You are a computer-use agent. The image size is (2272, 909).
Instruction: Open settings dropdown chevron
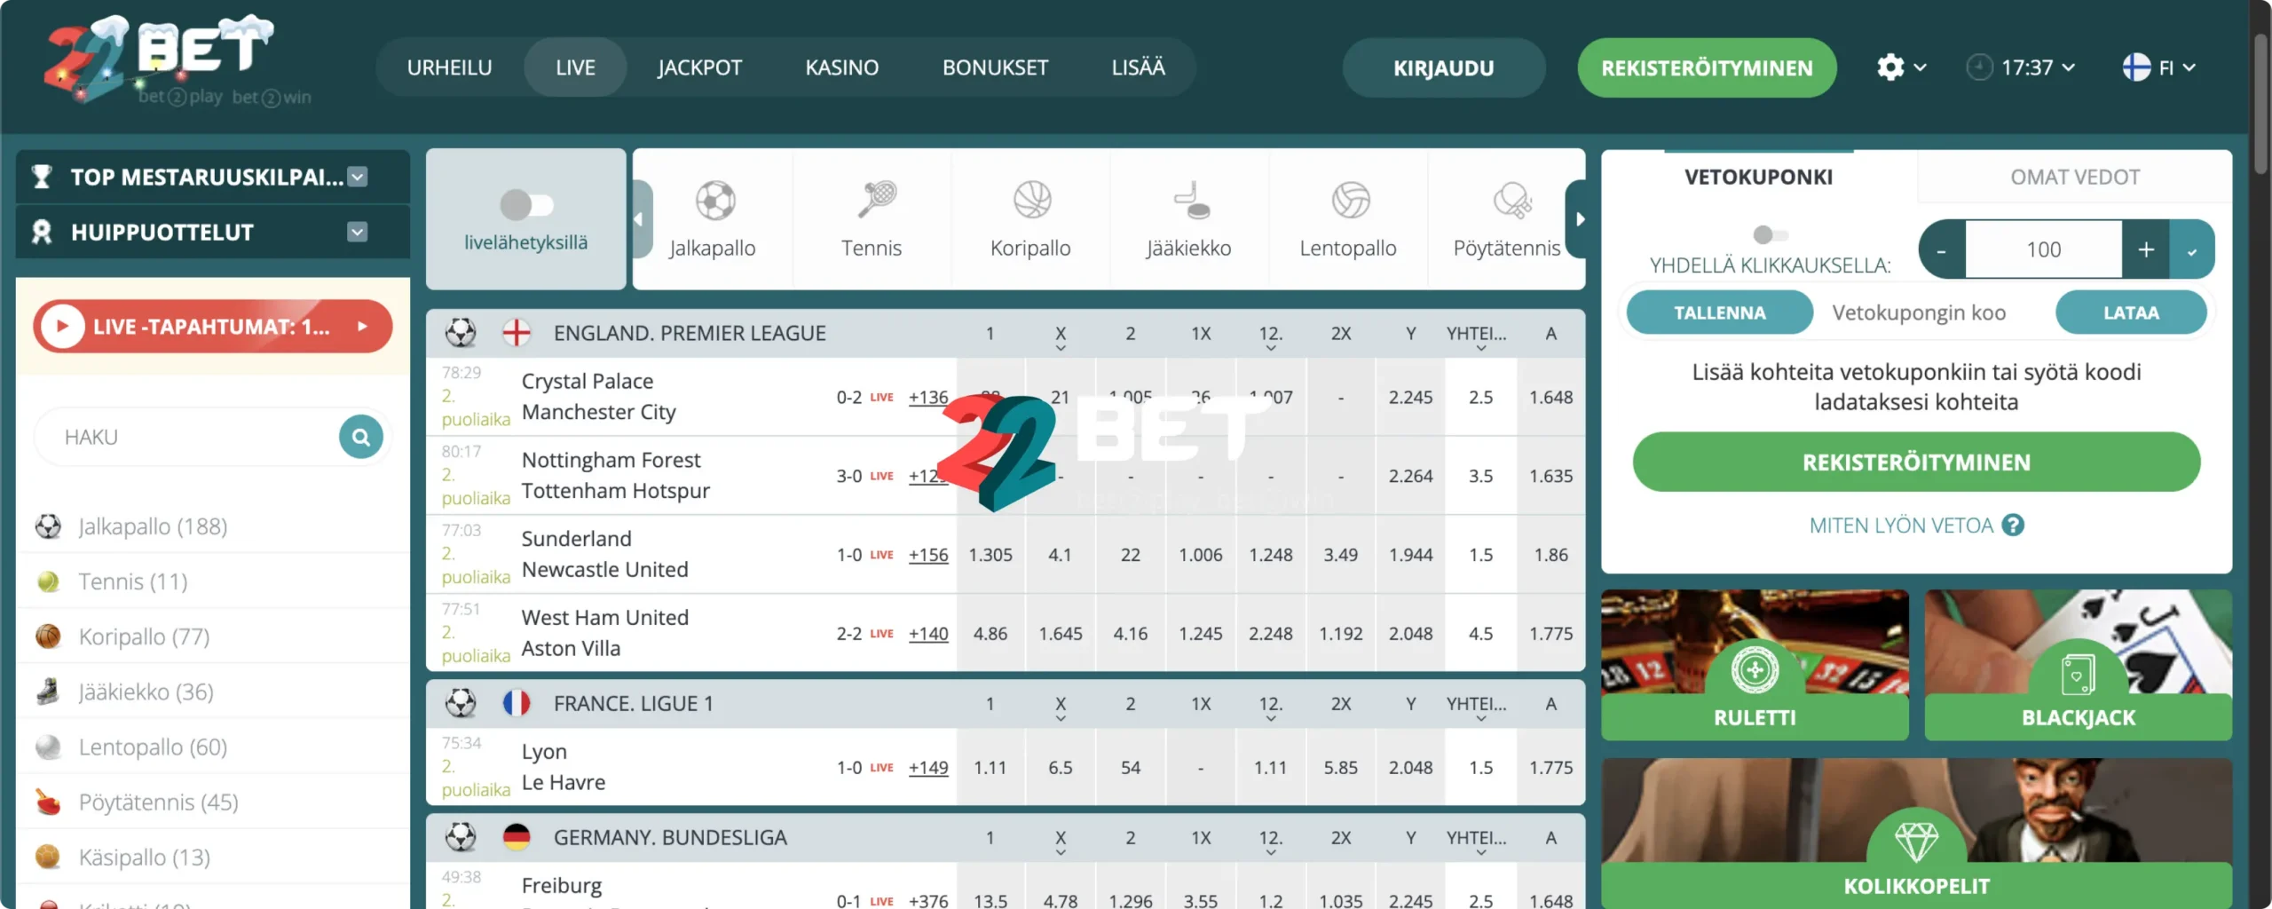(x=1920, y=67)
